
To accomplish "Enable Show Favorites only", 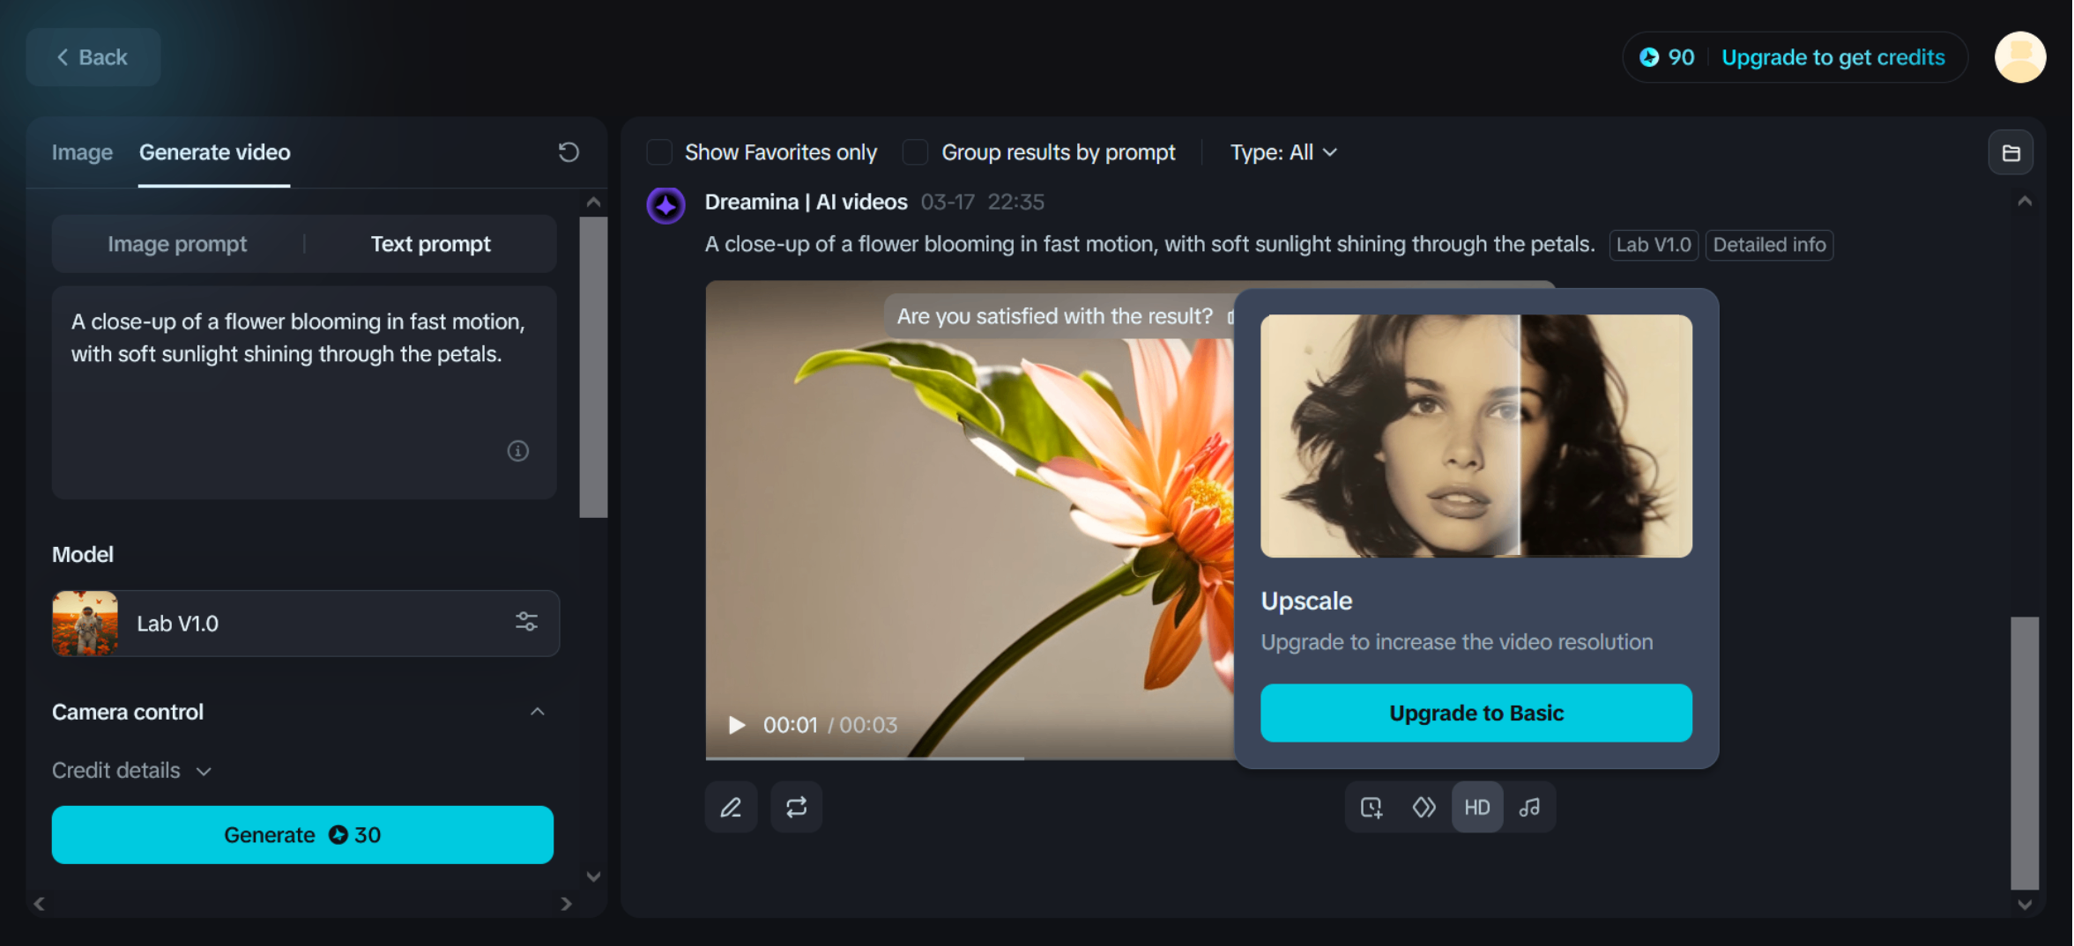I will tap(658, 152).
